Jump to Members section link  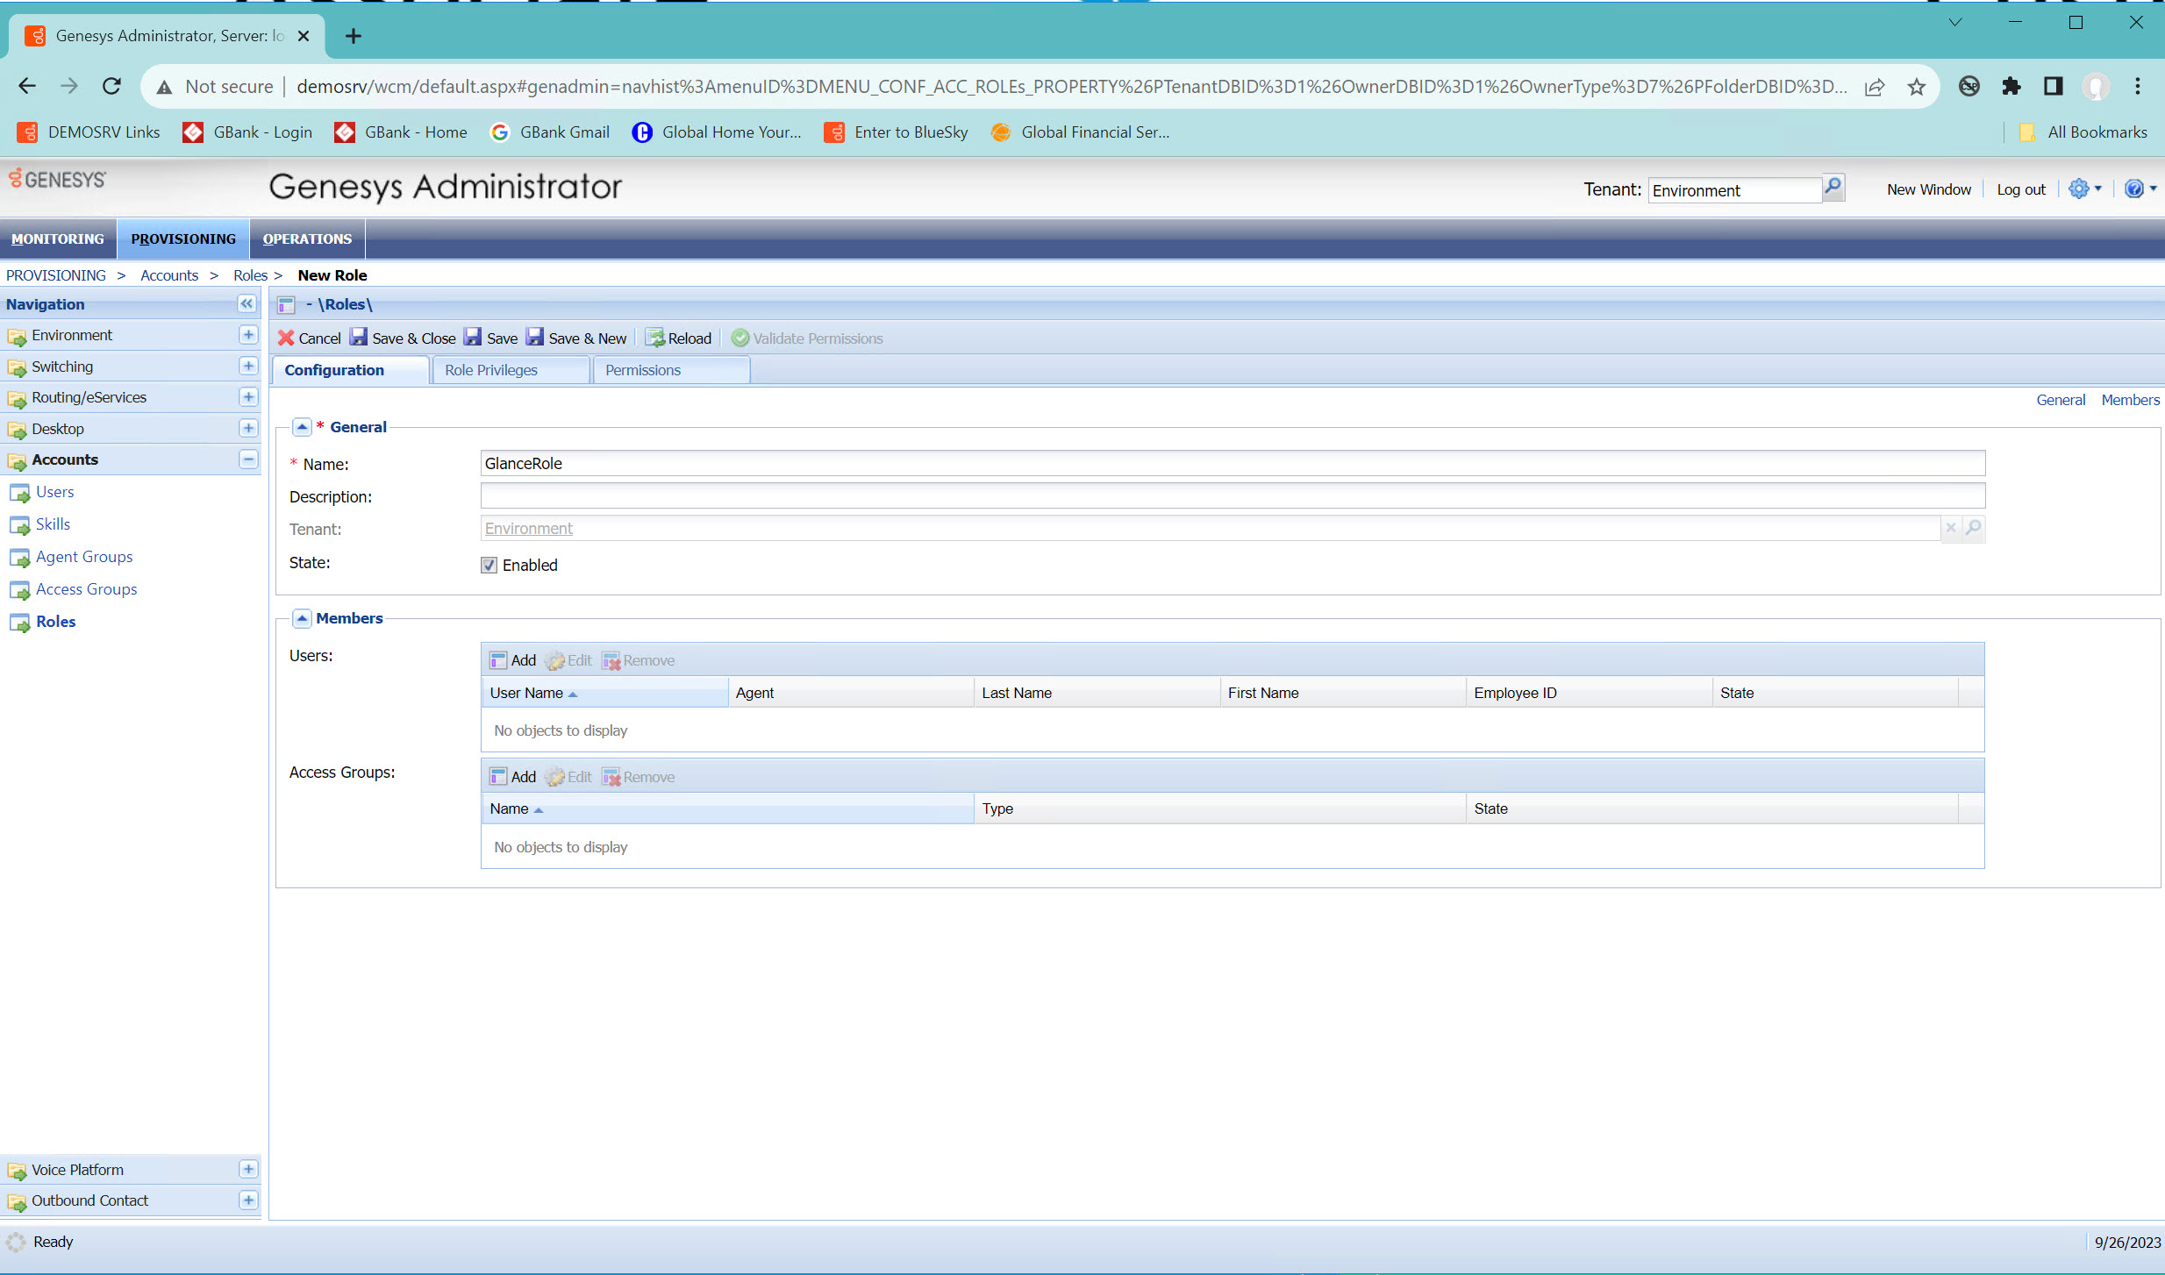[2129, 400]
